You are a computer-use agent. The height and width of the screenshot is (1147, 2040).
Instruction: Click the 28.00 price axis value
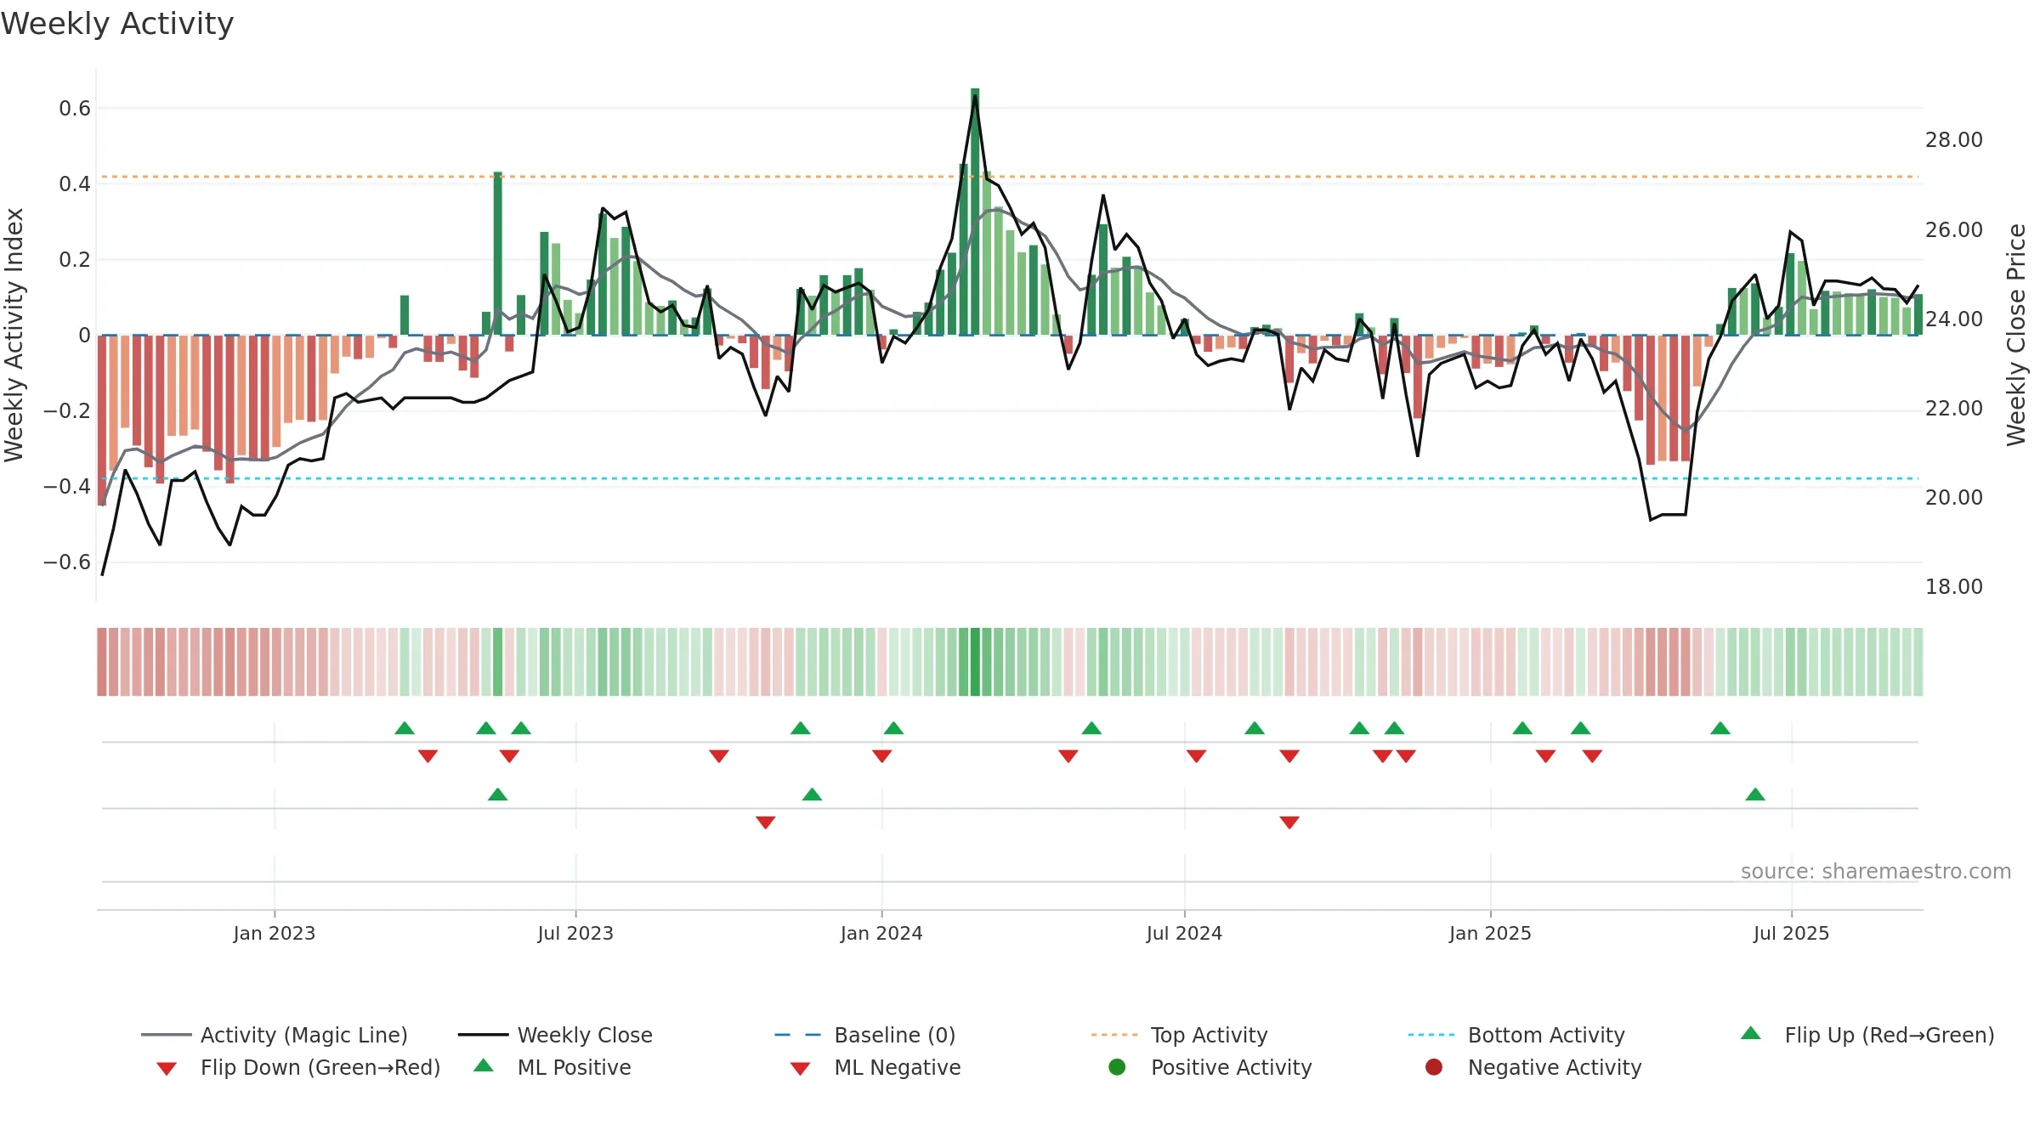1953,140
